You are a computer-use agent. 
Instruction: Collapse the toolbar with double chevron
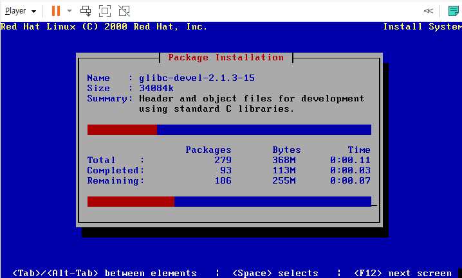[428, 11]
